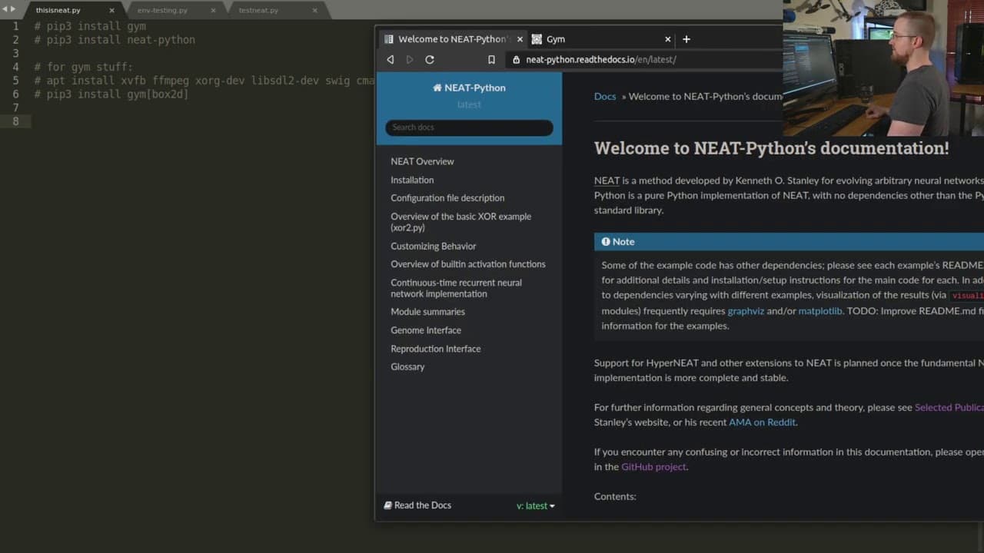Close the Welcome to NEAT-Python browser tab
Viewport: 984px width, 553px height.
point(520,39)
